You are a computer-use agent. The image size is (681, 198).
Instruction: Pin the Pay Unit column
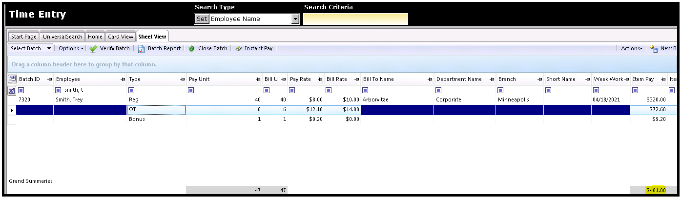[x=257, y=79]
